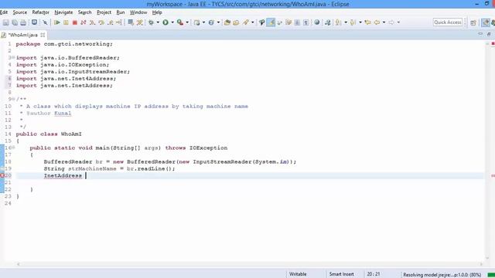Click the word Kunal in the author comment
495x278 pixels.
(x=63, y=114)
